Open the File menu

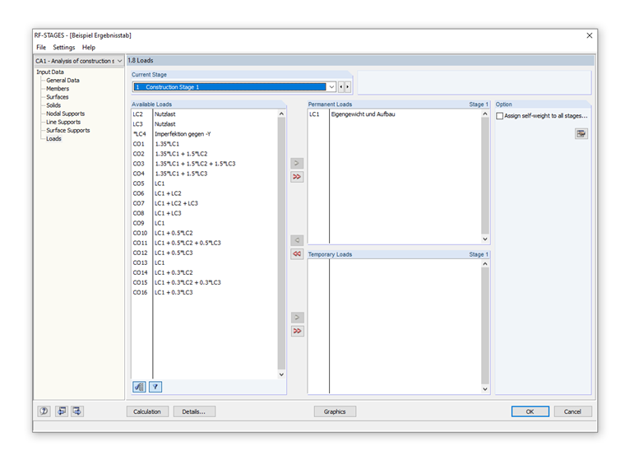(41, 47)
